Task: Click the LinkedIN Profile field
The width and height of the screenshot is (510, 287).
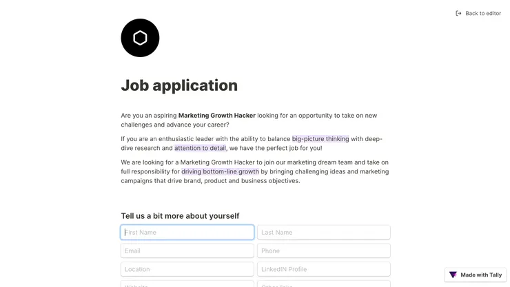Action: pyautogui.click(x=323, y=269)
